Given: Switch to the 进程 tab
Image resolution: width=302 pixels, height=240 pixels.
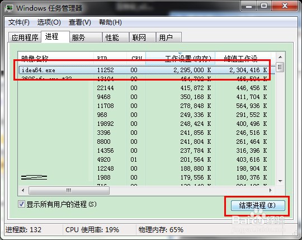Looking at the screenshot, I should point(55,36).
